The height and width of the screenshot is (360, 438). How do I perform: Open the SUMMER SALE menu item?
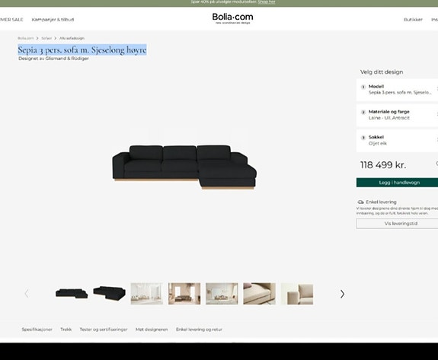point(11,20)
